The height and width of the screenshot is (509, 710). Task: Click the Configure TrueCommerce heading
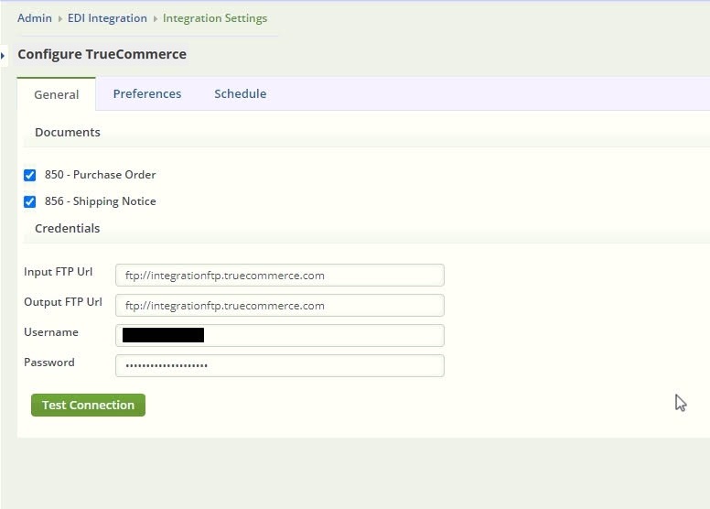click(x=102, y=54)
